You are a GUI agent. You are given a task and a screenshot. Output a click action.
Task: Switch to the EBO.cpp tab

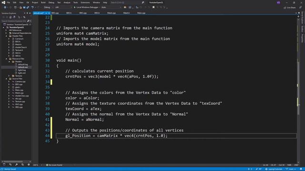point(55,13)
